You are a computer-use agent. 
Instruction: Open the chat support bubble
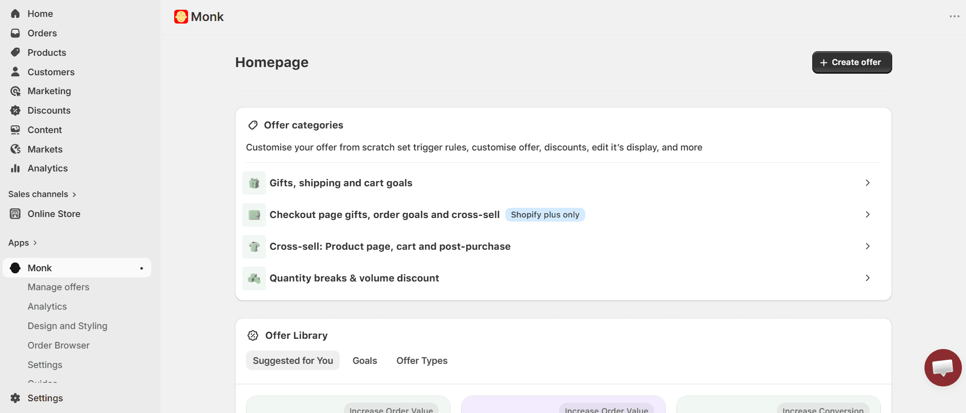coord(943,367)
